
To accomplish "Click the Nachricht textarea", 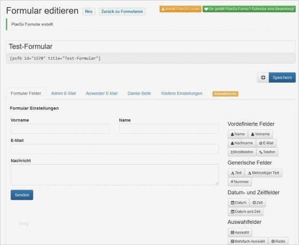I will click(115, 175).
